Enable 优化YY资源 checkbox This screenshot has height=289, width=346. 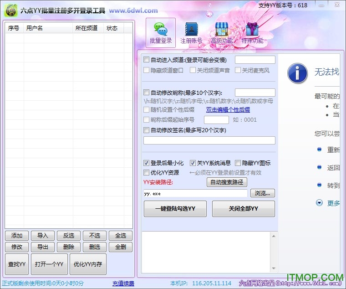pyautogui.click(x=146, y=172)
